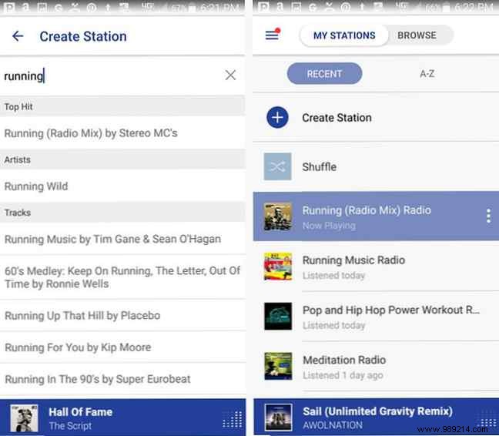Tap the Create Station label
The height and width of the screenshot is (436, 499).
click(x=337, y=118)
